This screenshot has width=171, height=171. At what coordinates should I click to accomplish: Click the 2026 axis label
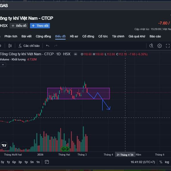(x=40, y=155)
